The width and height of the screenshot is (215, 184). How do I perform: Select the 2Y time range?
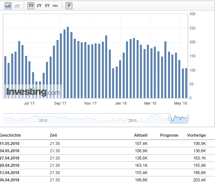[x=39, y=6]
